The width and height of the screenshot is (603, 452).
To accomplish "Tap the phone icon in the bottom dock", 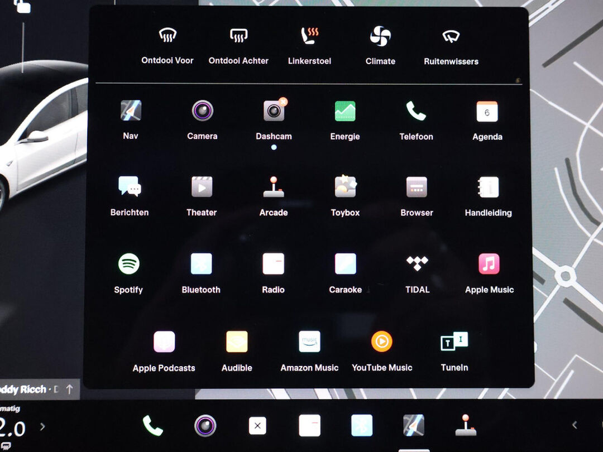I will click(152, 426).
